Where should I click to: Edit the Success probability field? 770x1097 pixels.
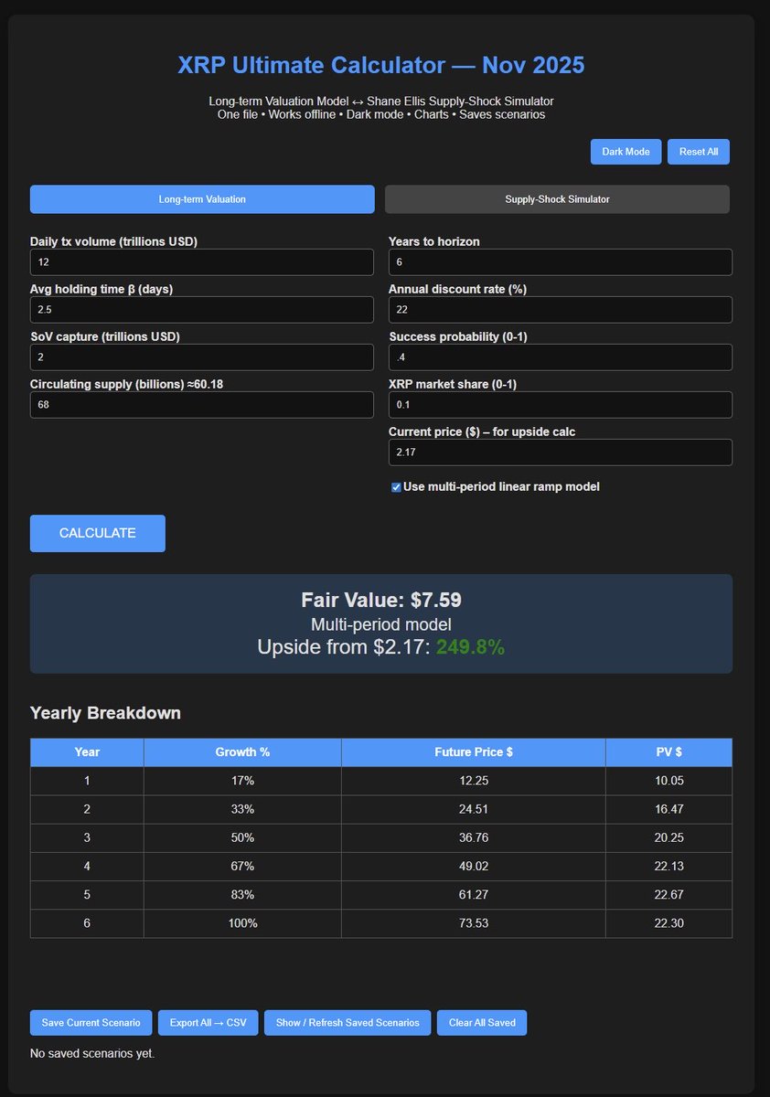click(561, 357)
